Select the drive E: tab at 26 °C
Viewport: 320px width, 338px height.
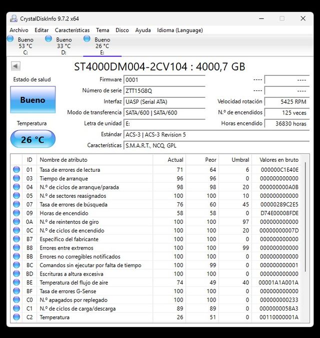(x=102, y=46)
